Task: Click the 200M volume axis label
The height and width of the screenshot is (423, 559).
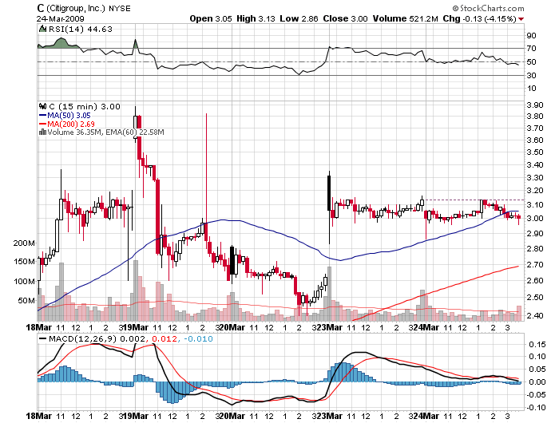Action: (24, 243)
